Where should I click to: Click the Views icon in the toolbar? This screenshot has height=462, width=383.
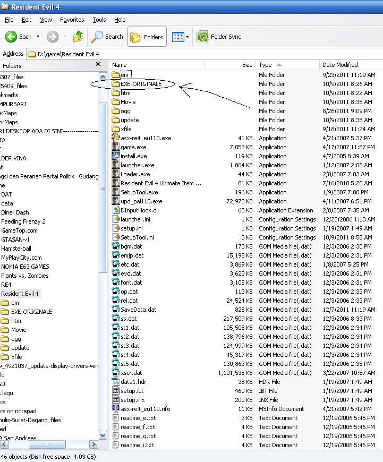coord(178,37)
